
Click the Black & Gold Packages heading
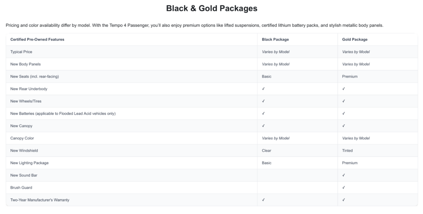click(211, 8)
